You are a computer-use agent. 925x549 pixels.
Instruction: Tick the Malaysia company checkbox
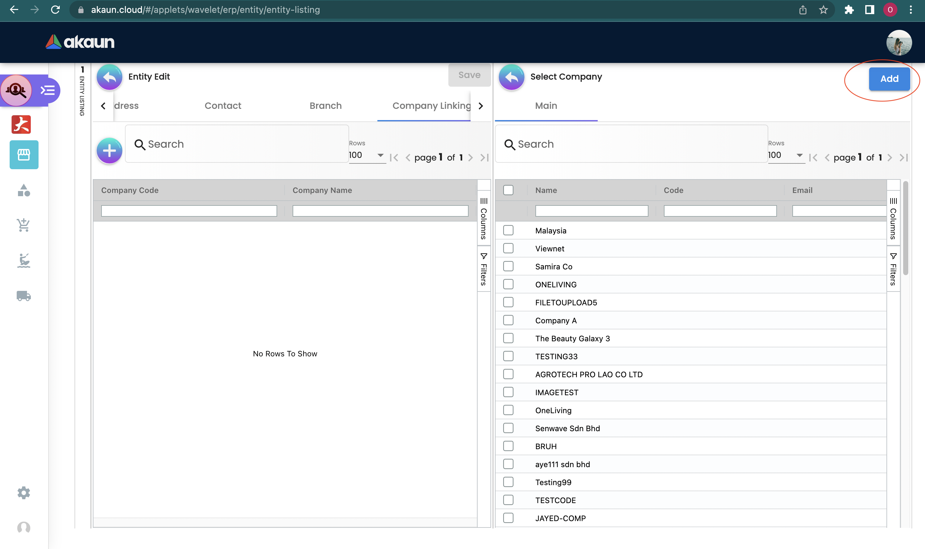[508, 230]
